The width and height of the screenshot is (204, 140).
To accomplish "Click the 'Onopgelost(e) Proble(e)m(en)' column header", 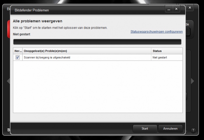I will point(87,51).
